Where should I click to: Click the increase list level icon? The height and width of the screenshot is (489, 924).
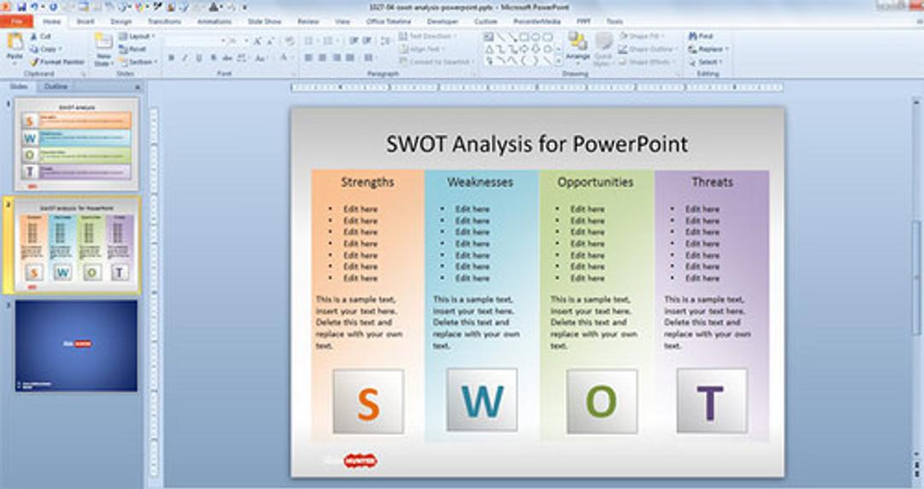click(366, 41)
